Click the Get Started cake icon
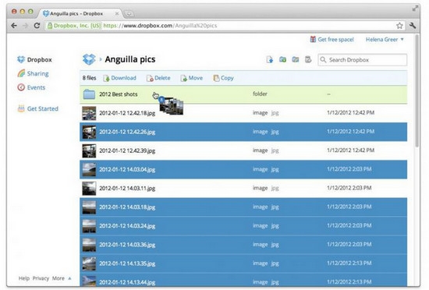429x290 pixels. point(21,108)
